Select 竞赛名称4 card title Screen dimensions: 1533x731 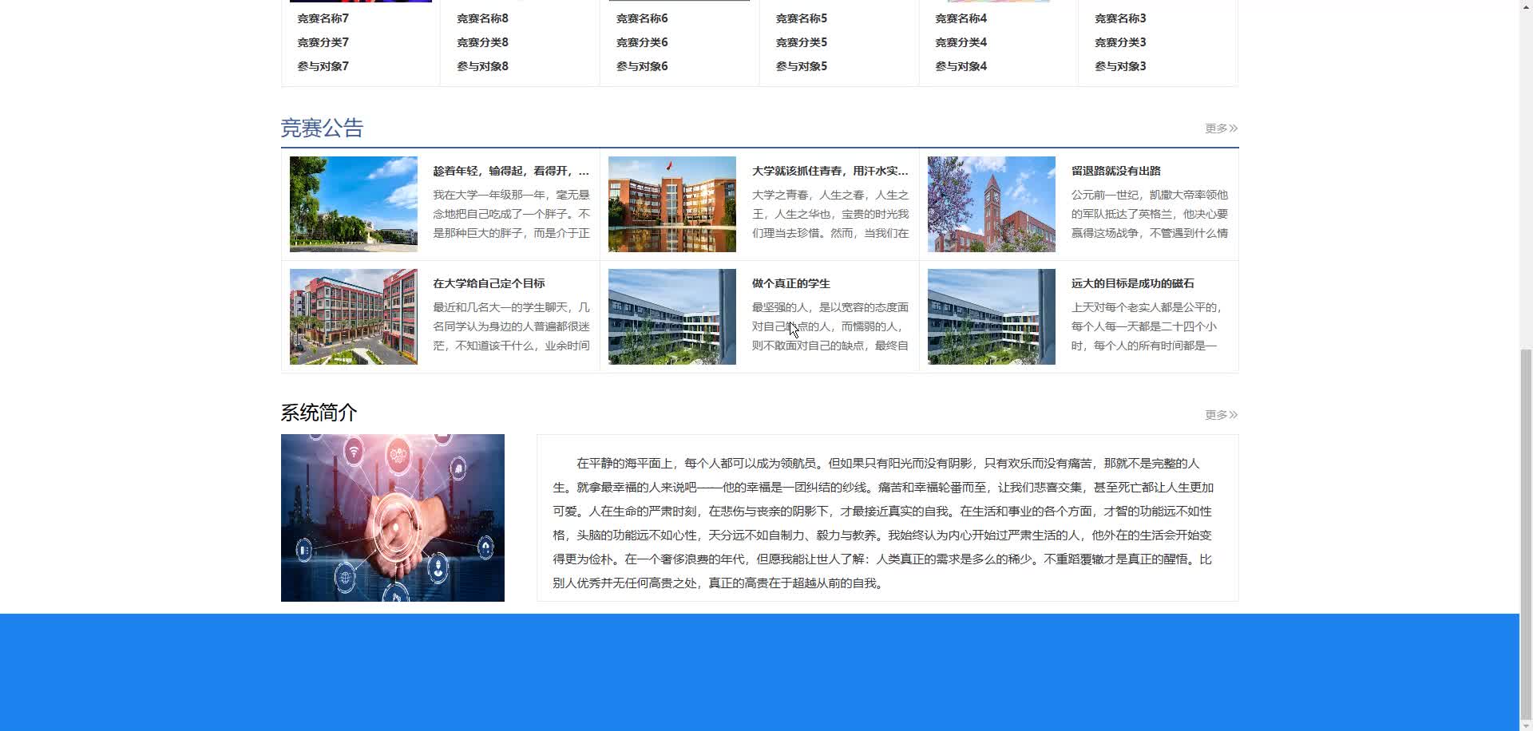tap(961, 18)
